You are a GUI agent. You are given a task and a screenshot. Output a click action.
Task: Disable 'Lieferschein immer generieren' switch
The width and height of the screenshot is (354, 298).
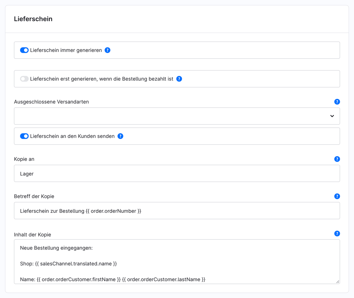pos(24,50)
